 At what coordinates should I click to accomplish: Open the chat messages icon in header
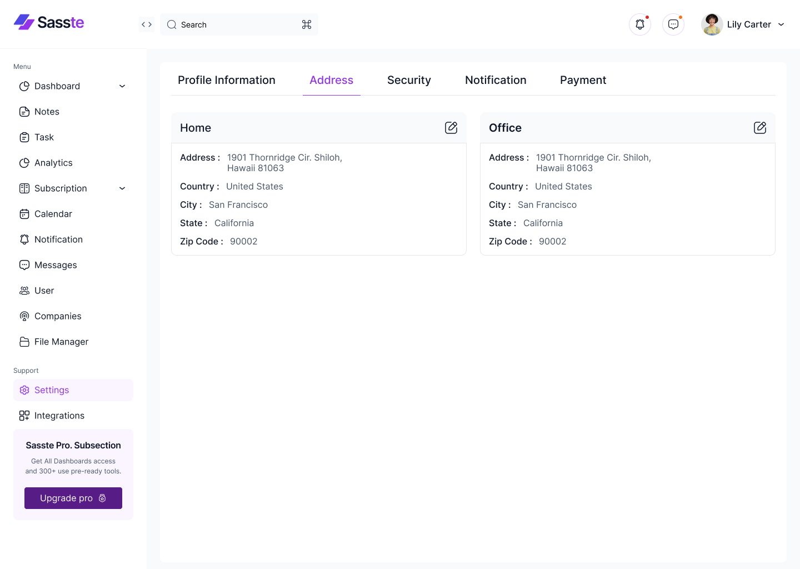click(673, 24)
